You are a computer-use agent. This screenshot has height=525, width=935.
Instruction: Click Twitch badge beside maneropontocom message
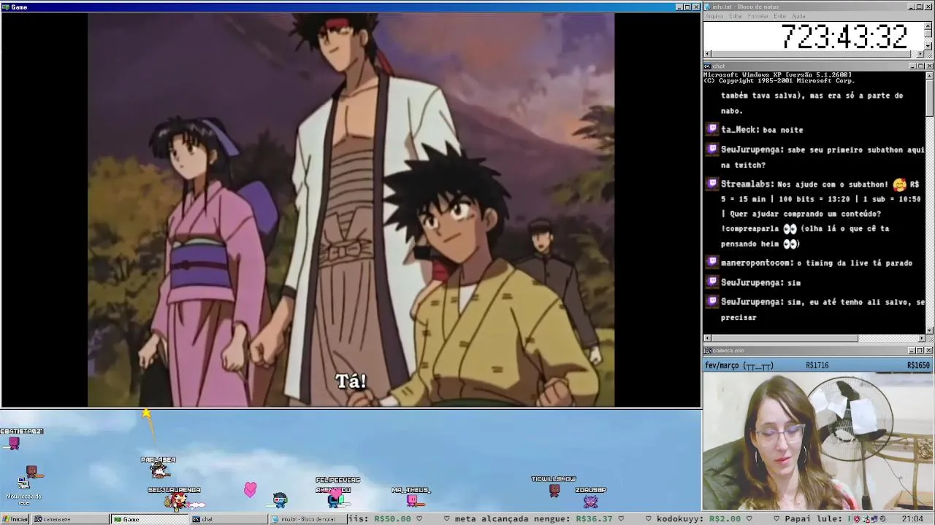(x=712, y=262)
